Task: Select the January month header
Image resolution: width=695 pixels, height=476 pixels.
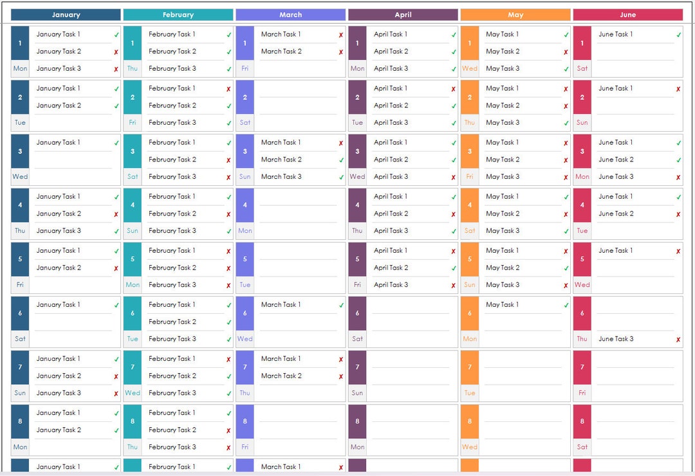Action: click(66, 15)
